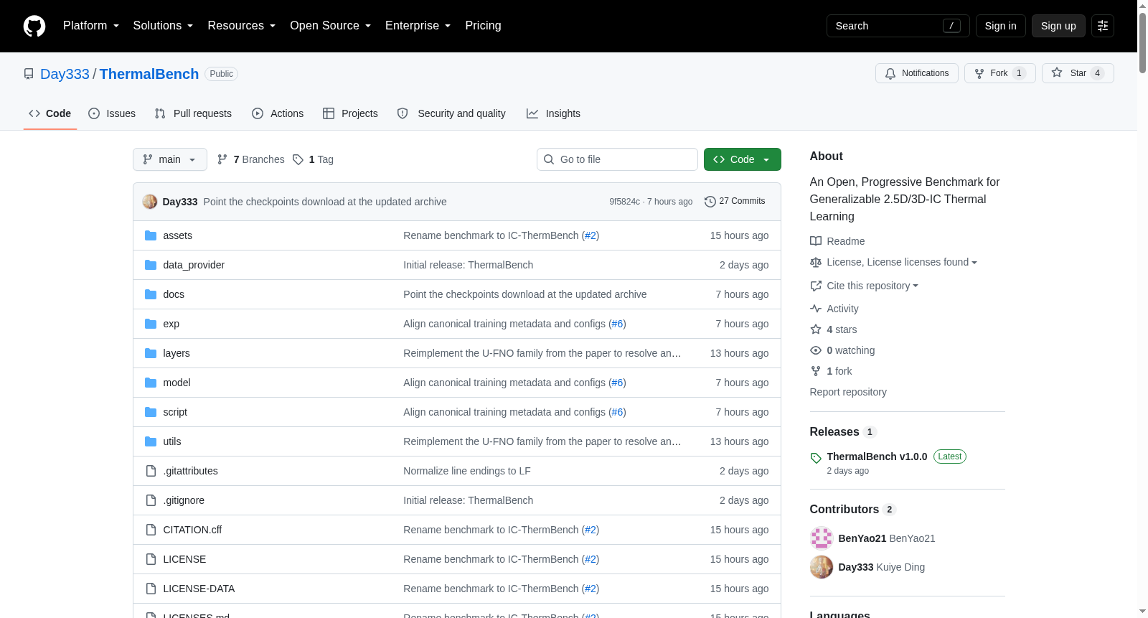Open the Releases heading link

point(834,431)
